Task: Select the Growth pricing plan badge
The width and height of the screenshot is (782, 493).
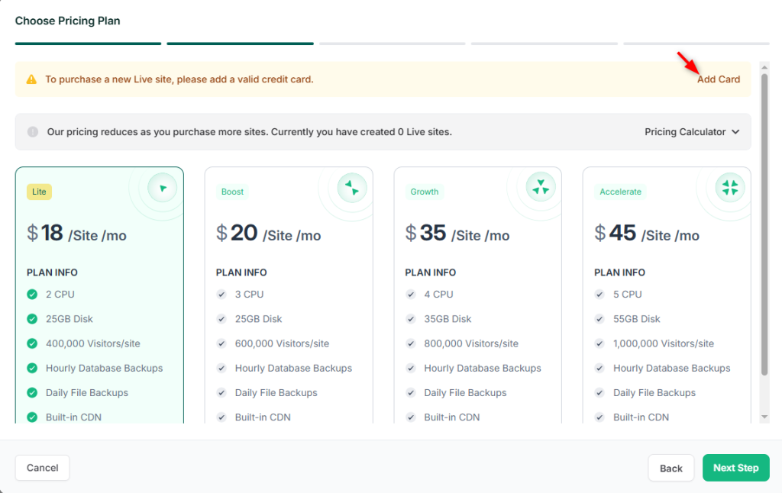Action: click(425, 192)
